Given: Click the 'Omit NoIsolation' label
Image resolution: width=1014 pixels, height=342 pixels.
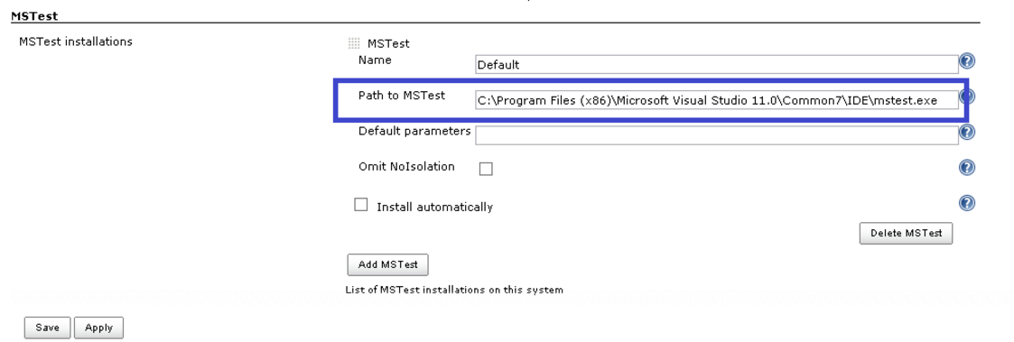Looking at the screenshot, I should [406, 167].
